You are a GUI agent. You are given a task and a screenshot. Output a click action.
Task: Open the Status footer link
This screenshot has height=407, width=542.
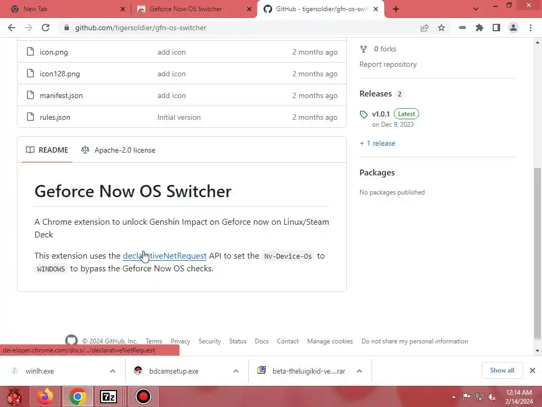(x=238, y=341)
